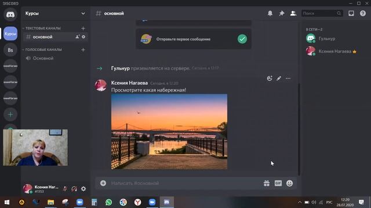Open Windows Start menu

coord(7,202)
